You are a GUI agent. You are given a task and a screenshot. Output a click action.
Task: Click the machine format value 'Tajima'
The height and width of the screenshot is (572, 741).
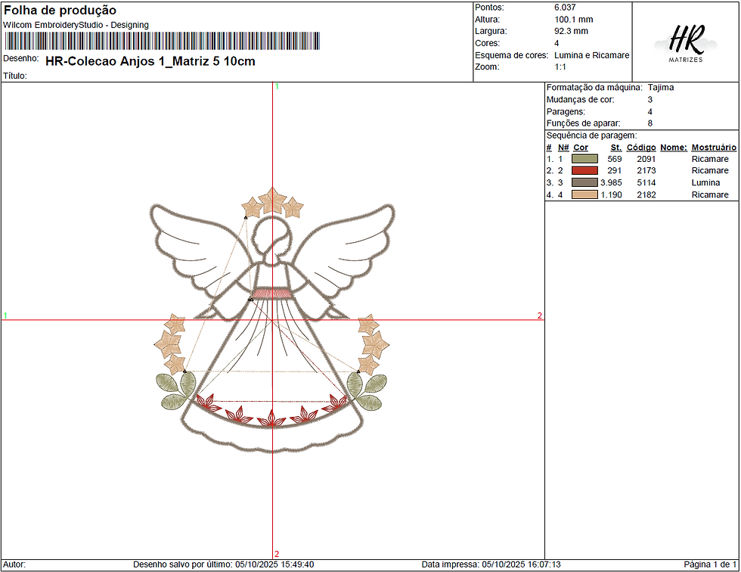point(661,88)
